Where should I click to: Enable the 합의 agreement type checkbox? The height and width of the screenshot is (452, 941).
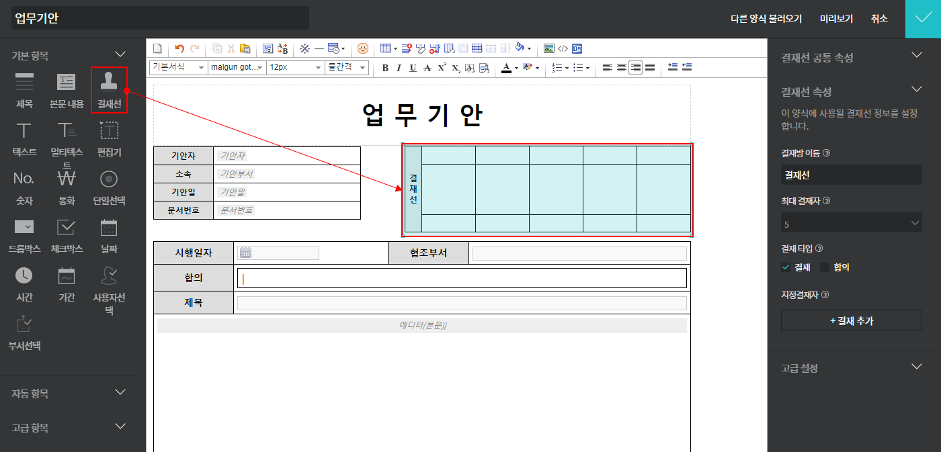[825, 267]
